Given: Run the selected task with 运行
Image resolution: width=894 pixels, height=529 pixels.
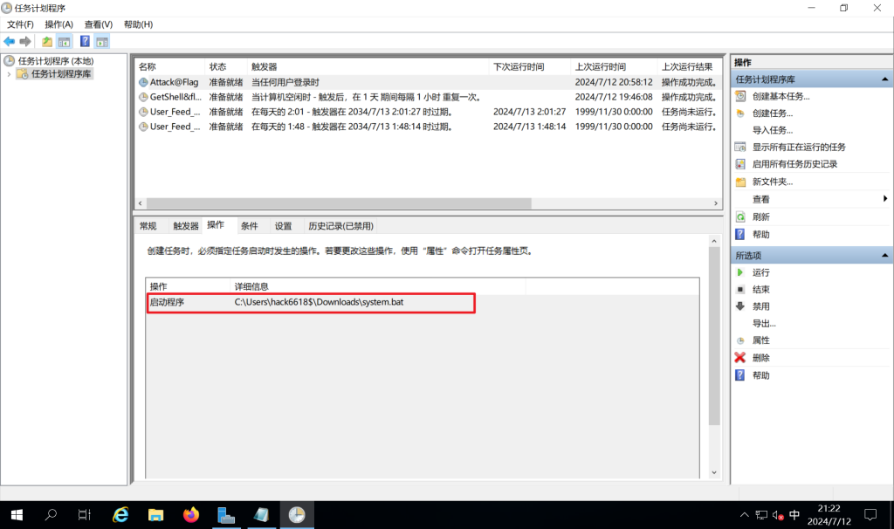Looking at the screenshot, I should click(760, 272).
